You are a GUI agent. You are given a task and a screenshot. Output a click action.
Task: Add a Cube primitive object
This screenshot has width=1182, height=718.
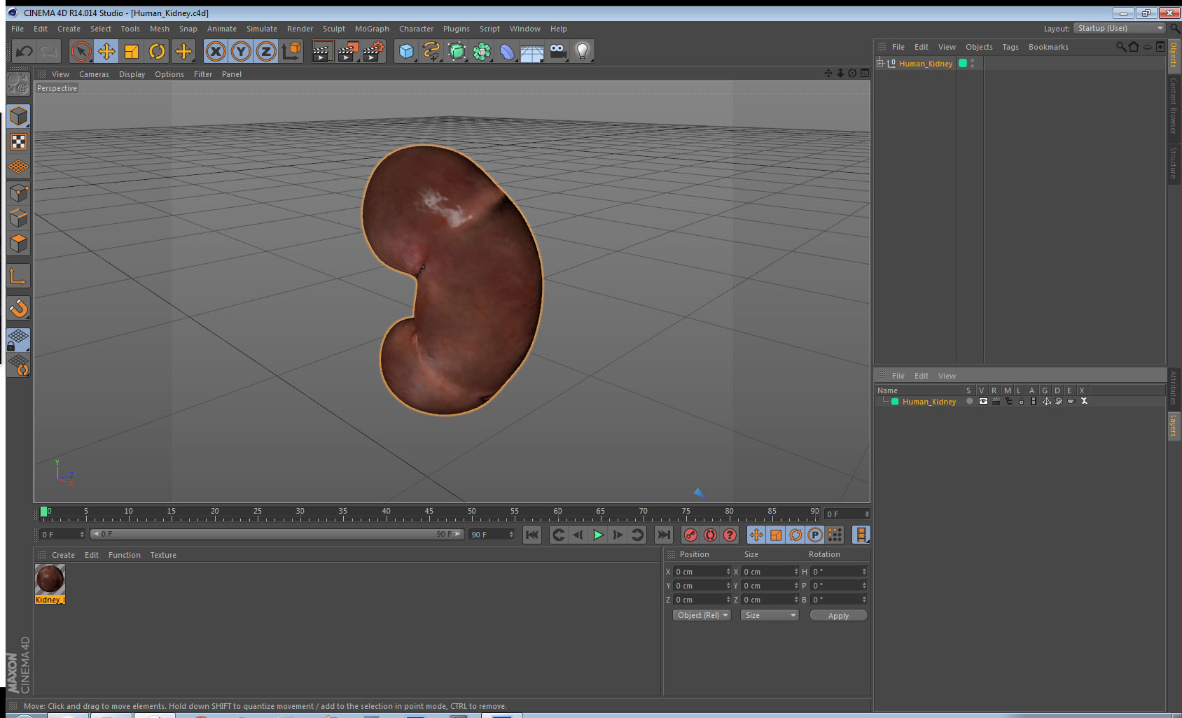pos(406,51)
